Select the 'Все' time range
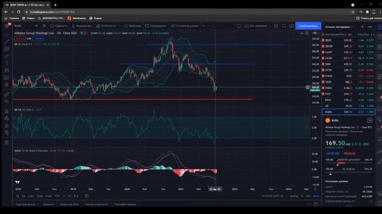 (x=76, y=196)
